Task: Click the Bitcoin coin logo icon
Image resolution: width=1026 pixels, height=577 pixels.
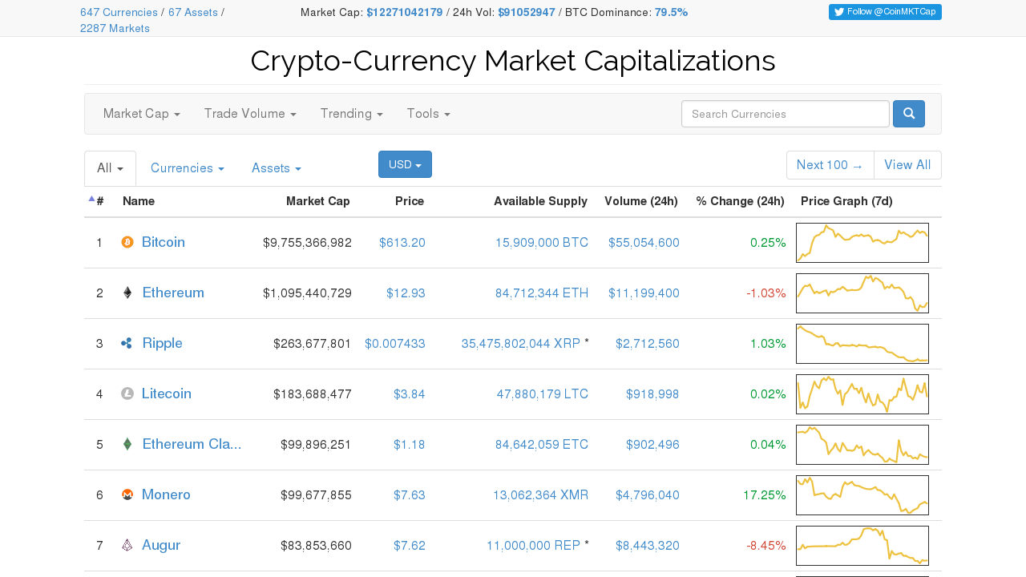Action: (127, 242)
